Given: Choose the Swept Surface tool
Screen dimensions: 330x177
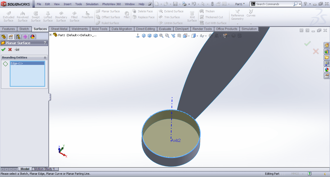Looking at the screenshot, I should tap(36, 17).
